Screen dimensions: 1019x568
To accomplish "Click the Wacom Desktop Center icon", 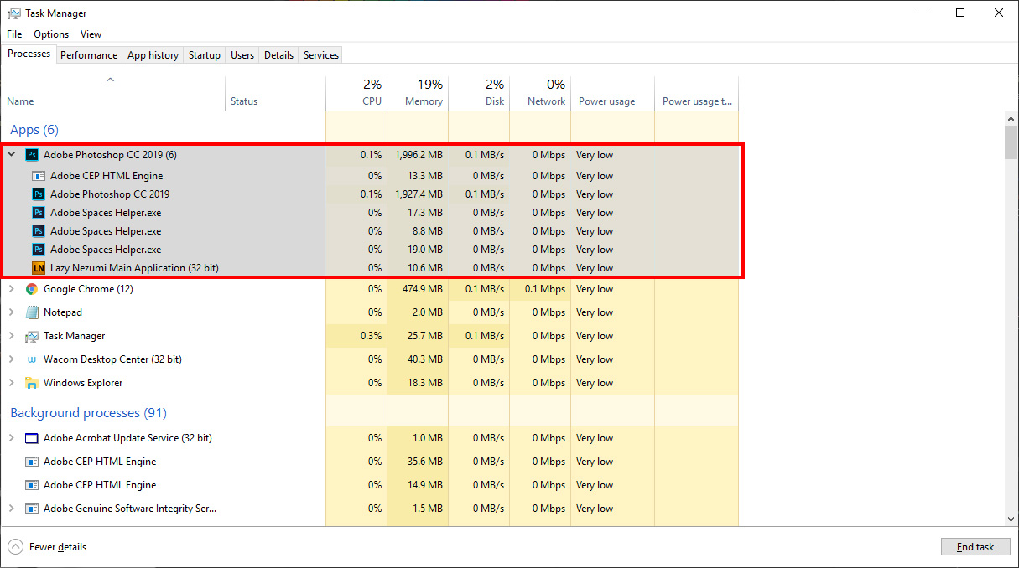I will [32, 359].
